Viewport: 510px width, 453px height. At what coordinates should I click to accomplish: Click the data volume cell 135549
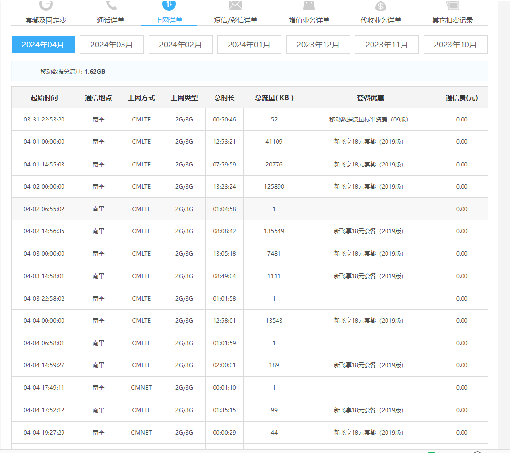(274, 231)
